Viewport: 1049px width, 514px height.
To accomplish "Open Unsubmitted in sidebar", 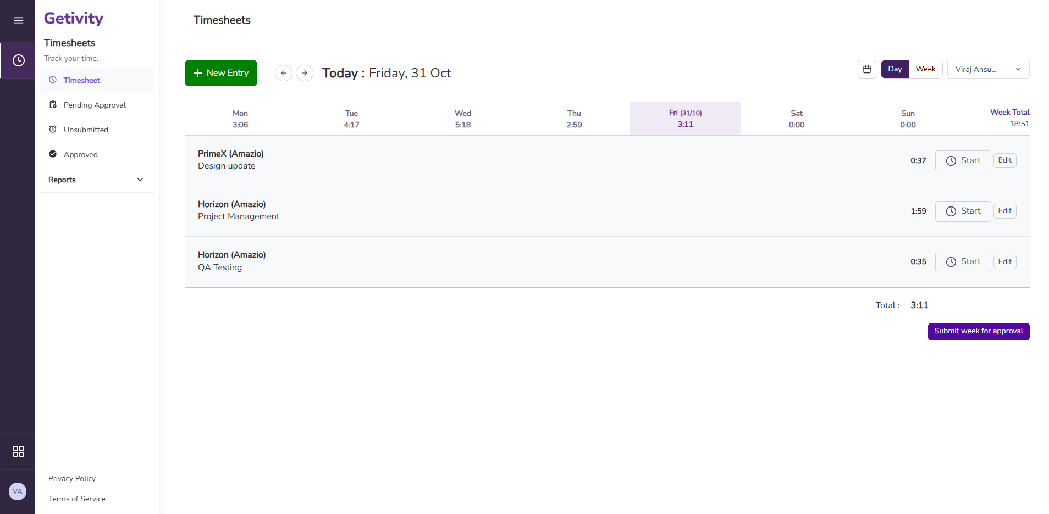I will point(97,130).
